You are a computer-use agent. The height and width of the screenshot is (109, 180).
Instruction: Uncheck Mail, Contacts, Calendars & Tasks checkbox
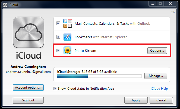click(x=58, y=23)
